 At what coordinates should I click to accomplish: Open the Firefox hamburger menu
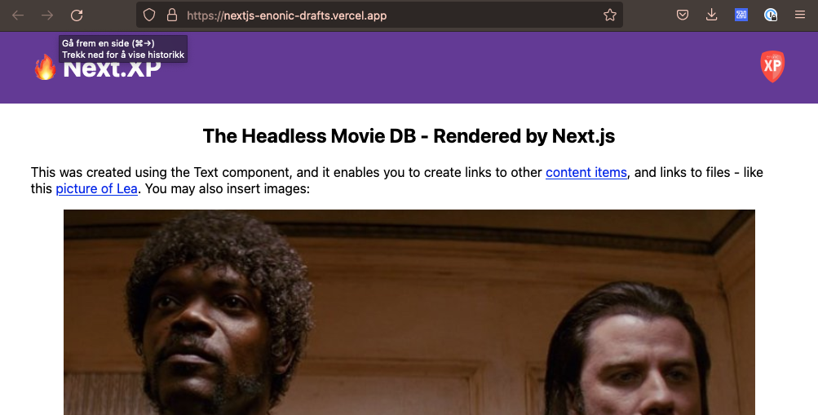pos(800,15)
